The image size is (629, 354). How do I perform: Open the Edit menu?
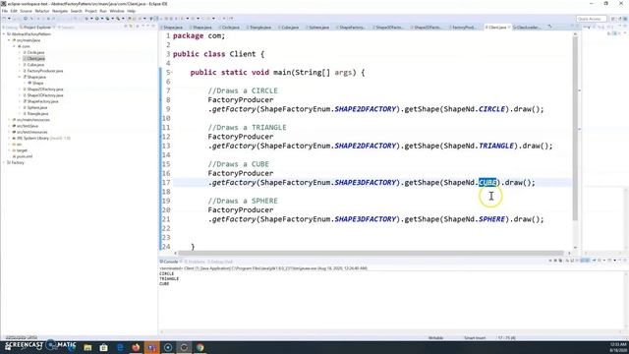click(14, 11)
